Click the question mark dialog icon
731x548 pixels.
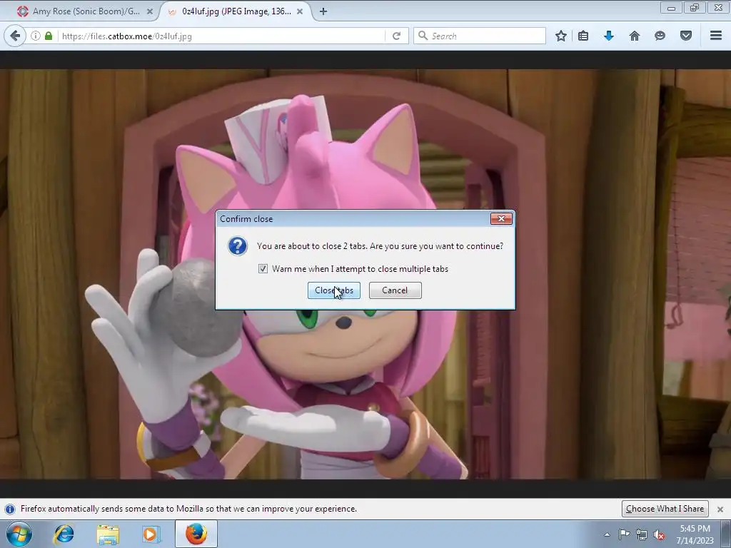pos(237,245)
